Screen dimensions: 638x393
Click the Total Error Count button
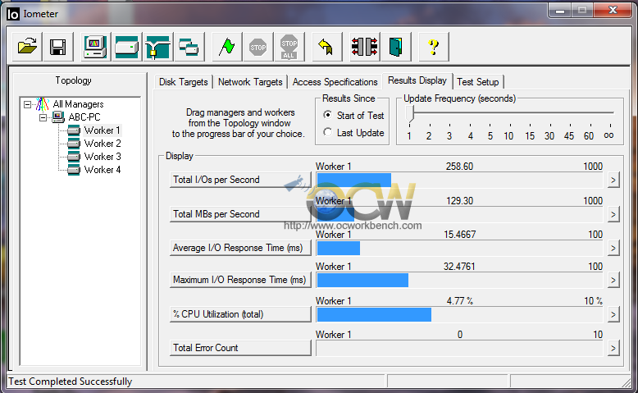click(240, 348)
